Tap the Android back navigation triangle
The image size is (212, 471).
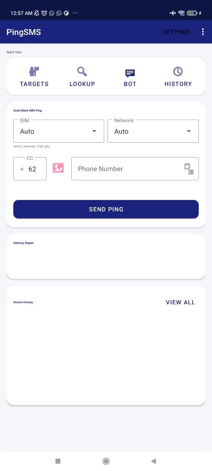[x=153, y=461]
